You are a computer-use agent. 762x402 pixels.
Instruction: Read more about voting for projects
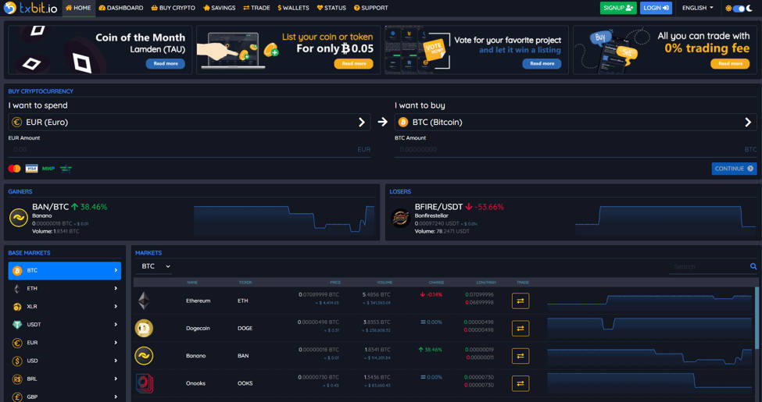pos(542,63)
